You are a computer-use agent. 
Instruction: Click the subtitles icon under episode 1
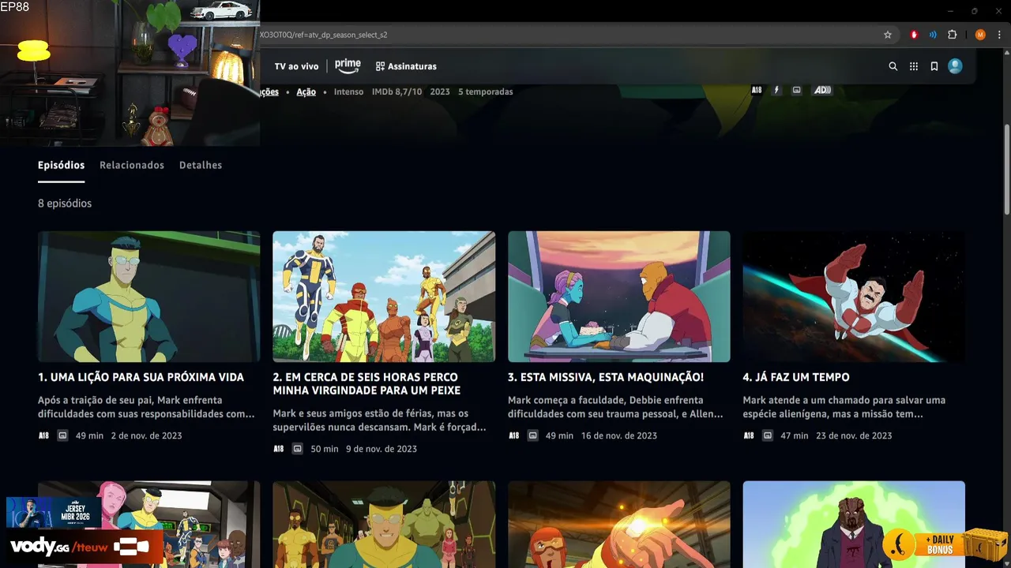[x=62, y=435]
